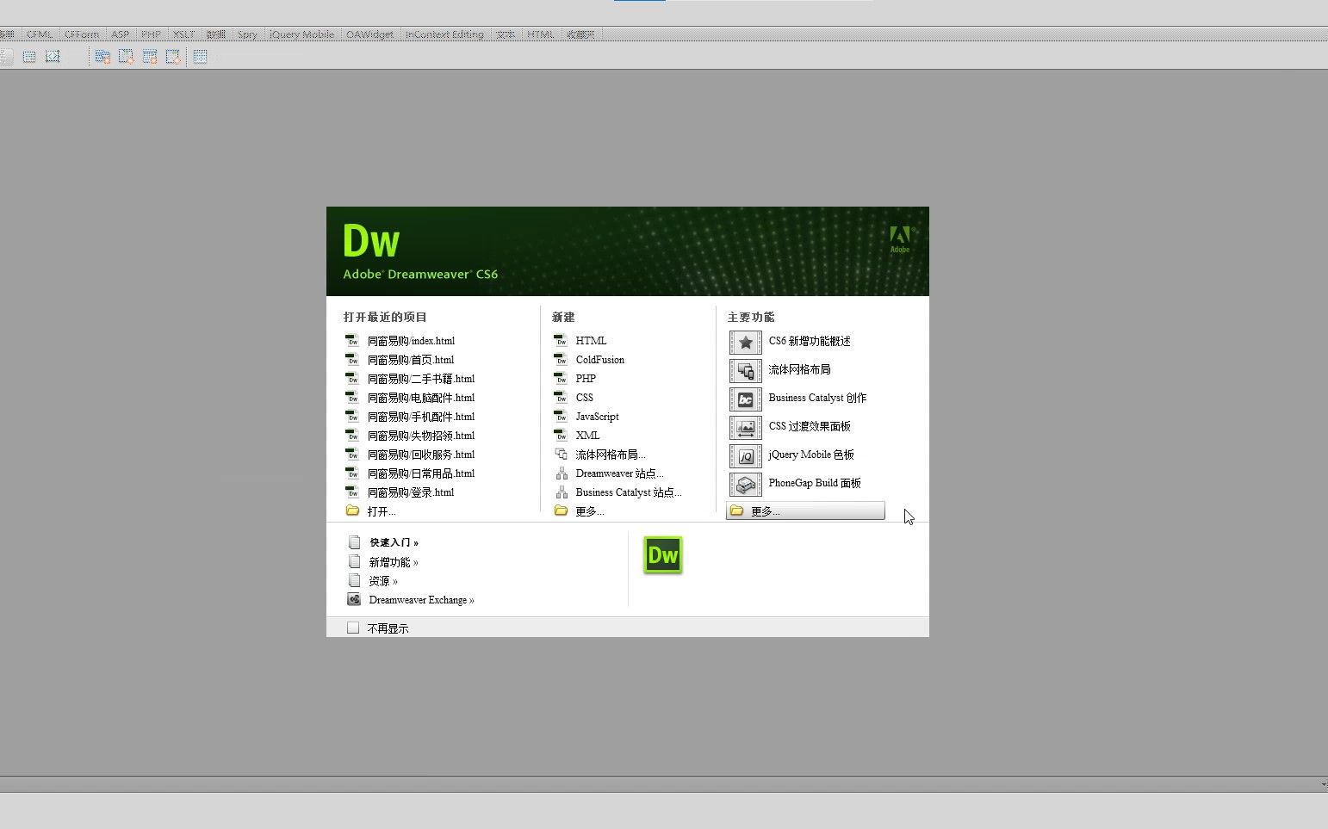The height and width of the screenshot is (829, 1328).
Task: Click the star icon for CS6 新增功能概述
Action: point(745,342)
